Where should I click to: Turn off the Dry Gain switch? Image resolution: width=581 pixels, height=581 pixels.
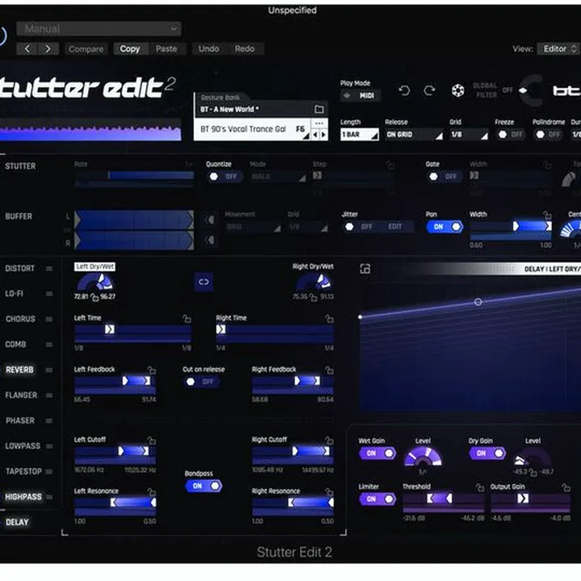coord(487,454)
